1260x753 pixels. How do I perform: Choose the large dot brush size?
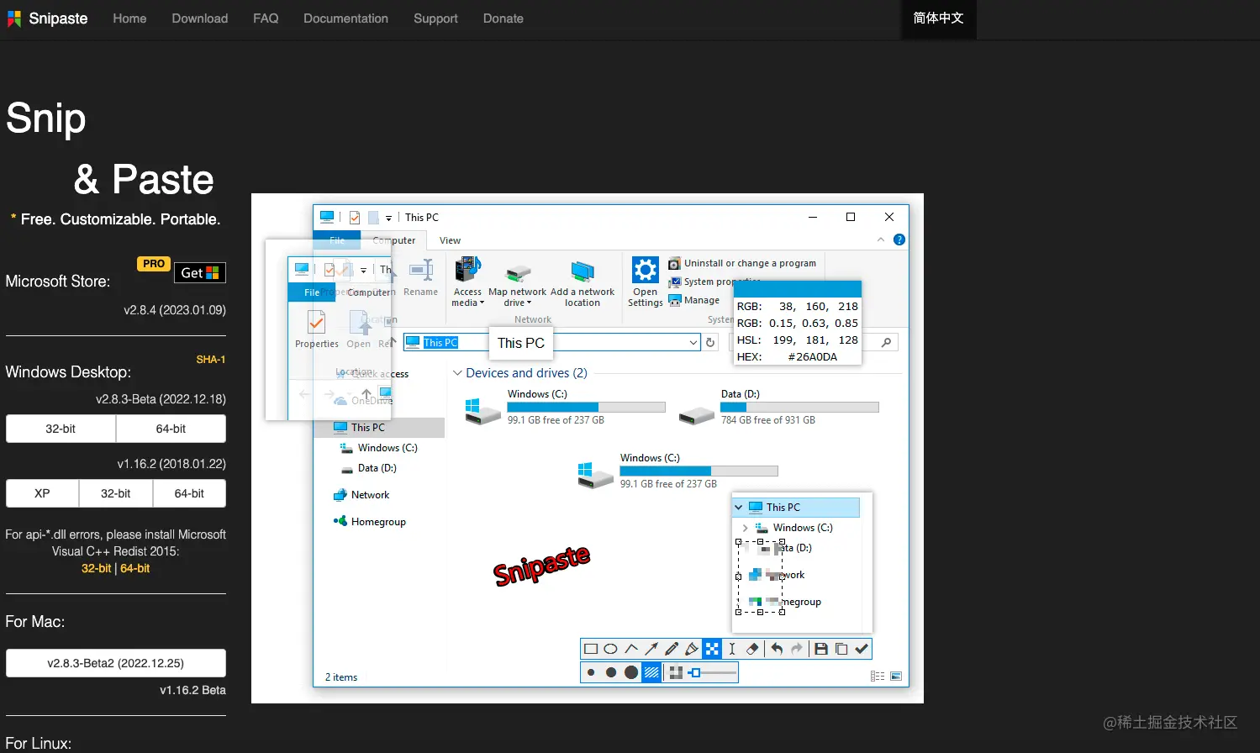coord(631,672)
